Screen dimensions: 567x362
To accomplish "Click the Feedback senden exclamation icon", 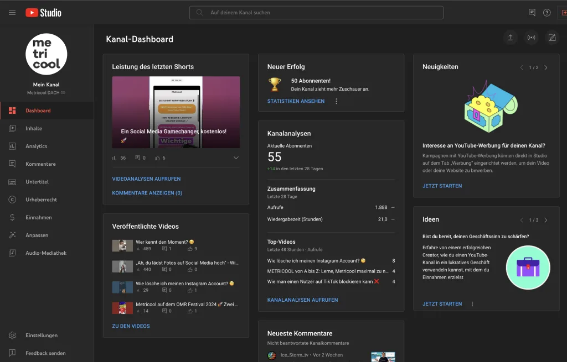I will pyautogui.click(x=12, y=353).
